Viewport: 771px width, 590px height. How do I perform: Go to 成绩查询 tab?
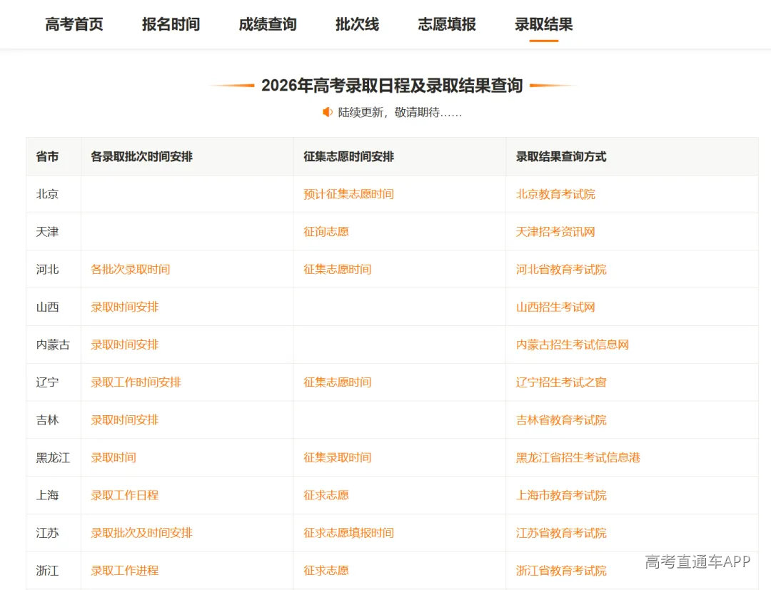pyautogui.click(x=268, y=24)
